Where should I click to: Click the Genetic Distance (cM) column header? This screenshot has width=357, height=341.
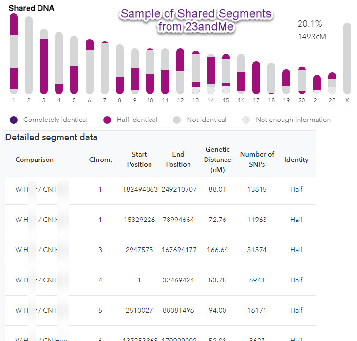coord(218,160)
